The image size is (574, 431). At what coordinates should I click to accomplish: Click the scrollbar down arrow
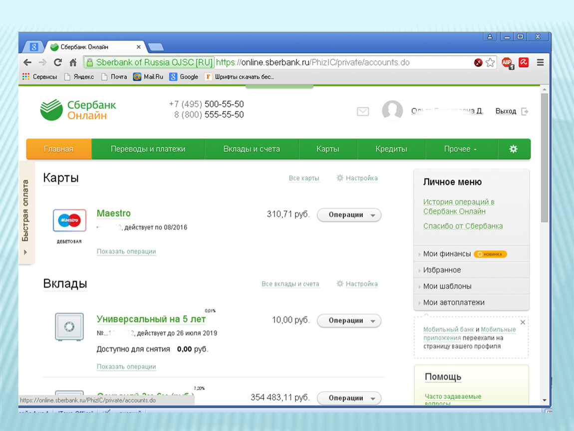pyautogui.click(x=545, y=400)
